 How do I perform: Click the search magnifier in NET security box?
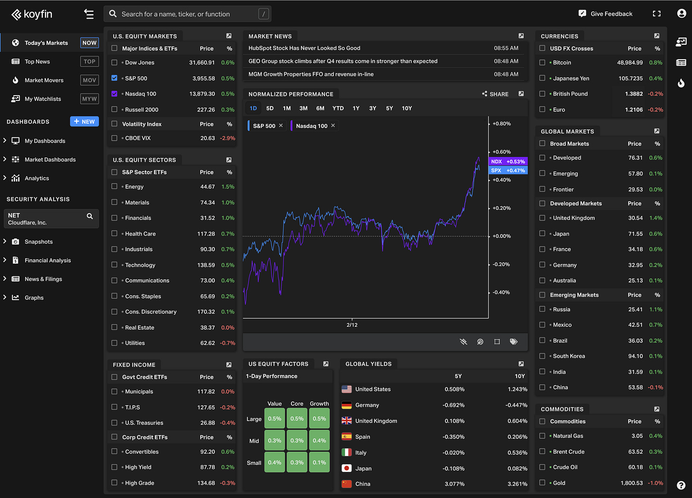(90, 216)
